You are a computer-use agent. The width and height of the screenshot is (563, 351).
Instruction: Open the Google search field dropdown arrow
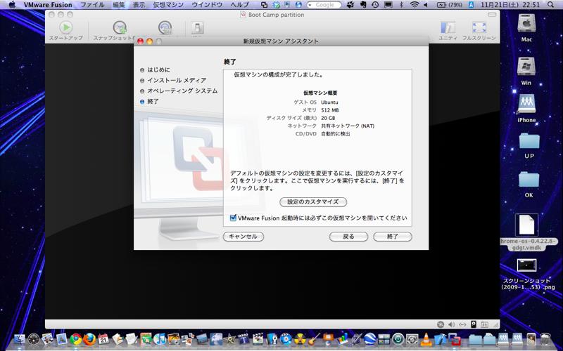(x=311, y=5)
